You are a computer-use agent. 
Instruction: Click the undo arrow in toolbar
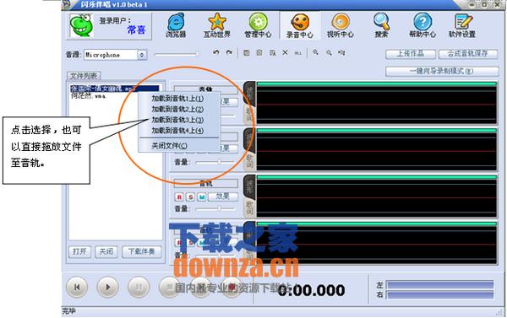(x=216, y=52)
